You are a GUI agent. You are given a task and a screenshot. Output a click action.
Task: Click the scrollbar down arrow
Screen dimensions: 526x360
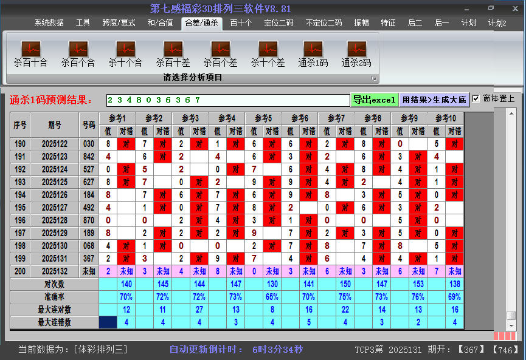(511, 325)
